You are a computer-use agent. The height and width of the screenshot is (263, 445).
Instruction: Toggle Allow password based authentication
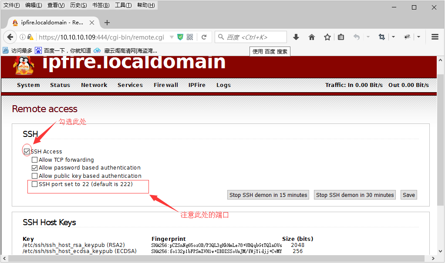(35, 168)
